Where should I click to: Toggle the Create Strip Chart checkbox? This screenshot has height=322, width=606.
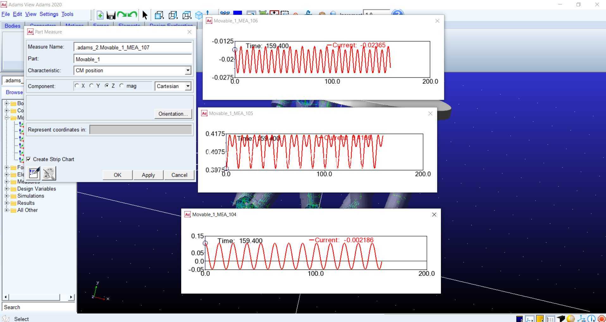[29, 159]
